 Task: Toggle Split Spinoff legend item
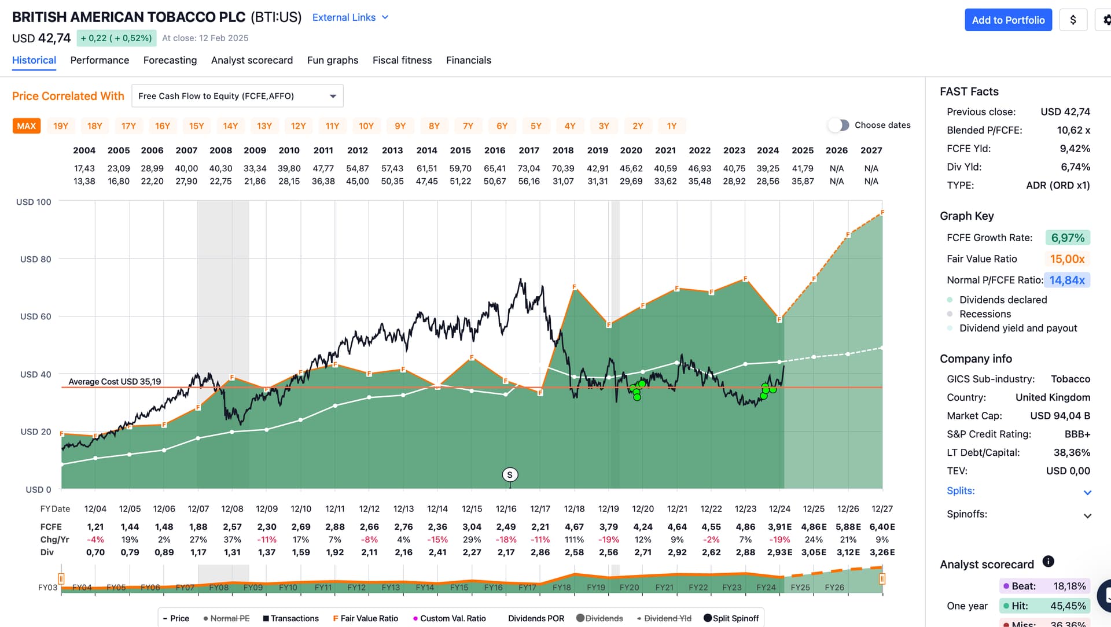(x=731, y=618)
